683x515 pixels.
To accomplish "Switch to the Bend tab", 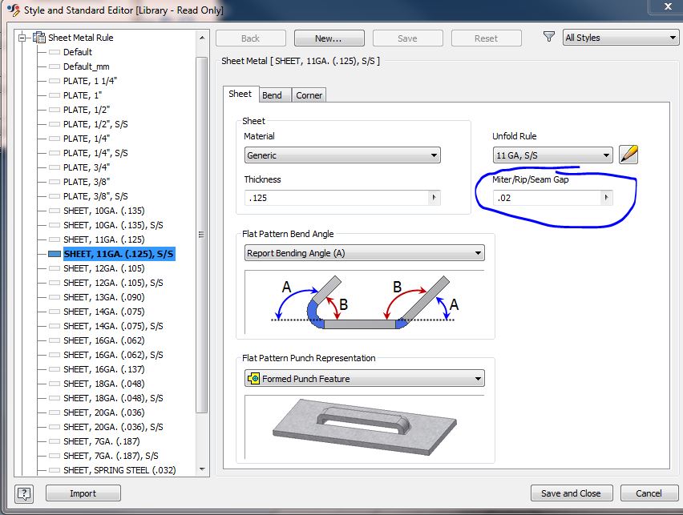I will (x=272, y=95).
